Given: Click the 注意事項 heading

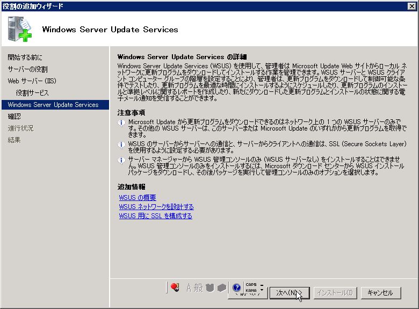Looking at the screenshot, I should click(x=131, y=113).
